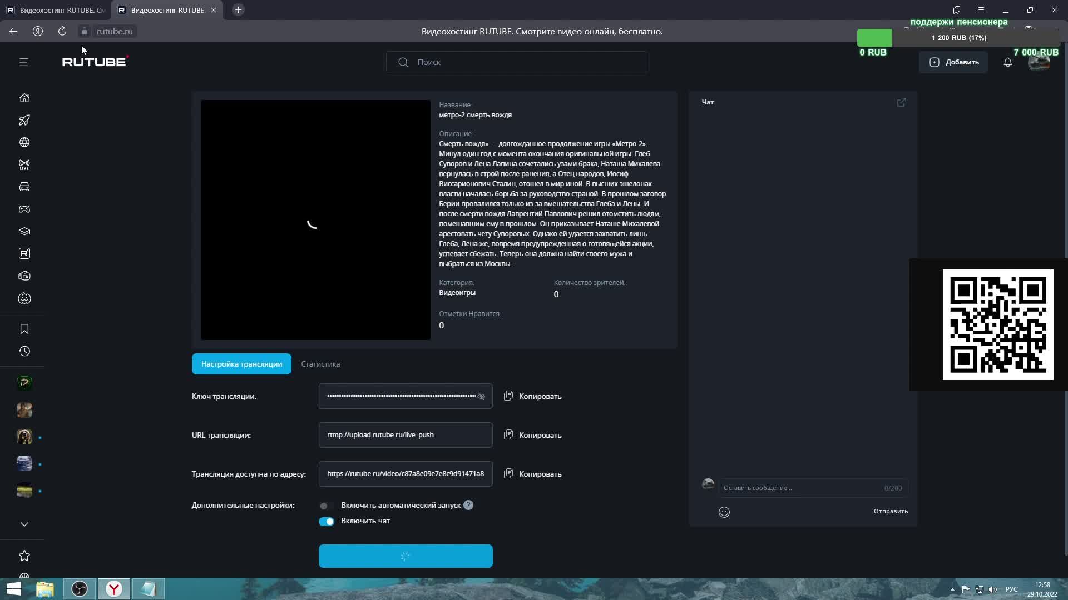Viewport: 1068px width, 600px height.
Task: Switch the РУС keyboard language
Action: (x=1012, y=589)
